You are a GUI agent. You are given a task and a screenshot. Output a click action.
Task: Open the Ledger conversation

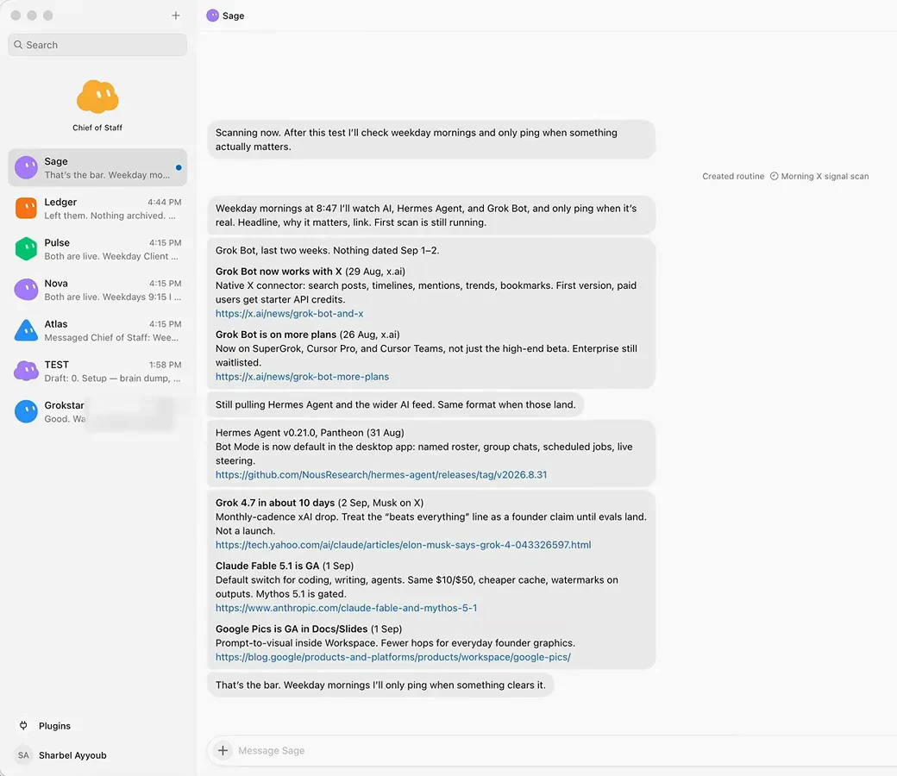pos(97,208)
